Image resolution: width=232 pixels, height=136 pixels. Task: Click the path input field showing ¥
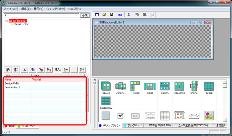click(42, 15)
